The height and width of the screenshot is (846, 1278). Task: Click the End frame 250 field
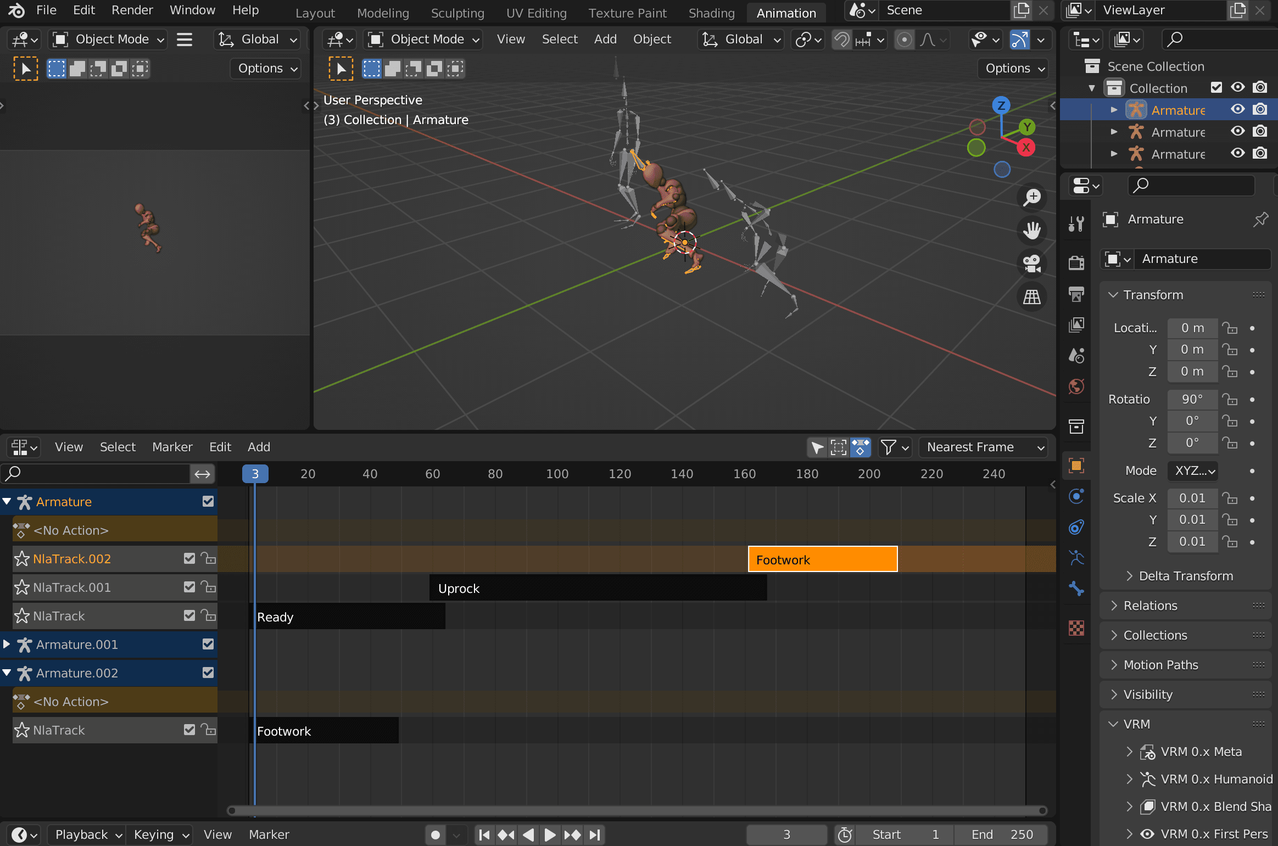click(x=1001, y=834)
